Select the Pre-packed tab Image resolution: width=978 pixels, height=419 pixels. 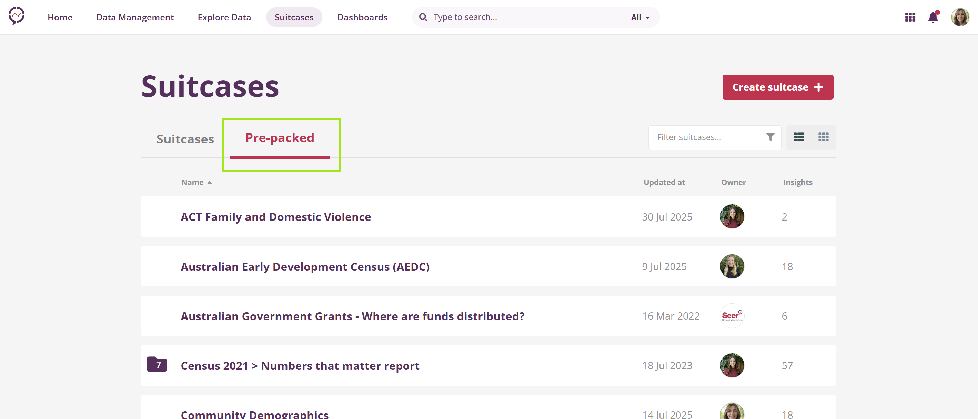(280, 138)
